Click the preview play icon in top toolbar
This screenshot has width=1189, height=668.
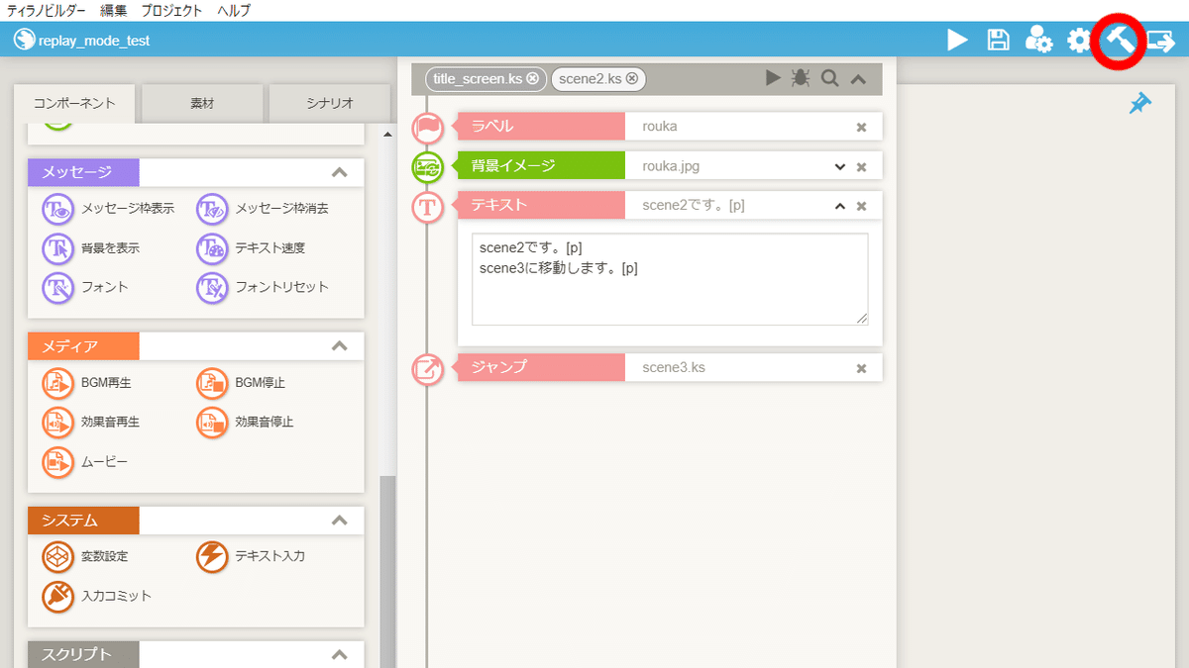(957, 41)
